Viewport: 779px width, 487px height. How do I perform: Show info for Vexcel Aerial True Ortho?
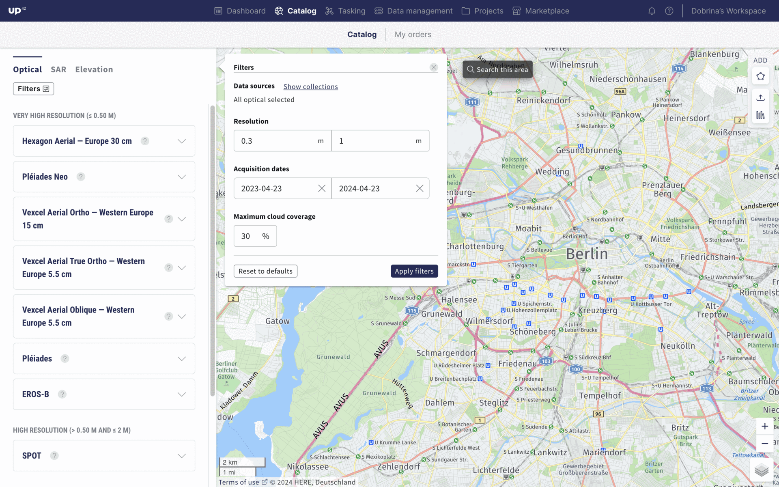click(169, 267)
